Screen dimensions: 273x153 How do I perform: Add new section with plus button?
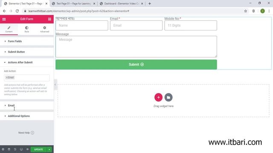tap(158, 97)
